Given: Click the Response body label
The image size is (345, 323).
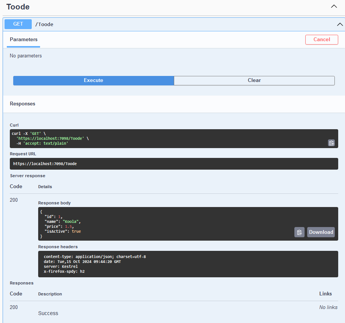Looking at the screenshot, I should [x=54, y=203].
